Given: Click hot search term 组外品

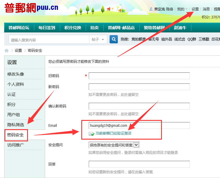Looking at the screenshot, I should click(166, 39).
